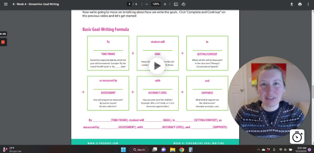Click the SETTING/CONTEXT heading text

tap(207, 54)
